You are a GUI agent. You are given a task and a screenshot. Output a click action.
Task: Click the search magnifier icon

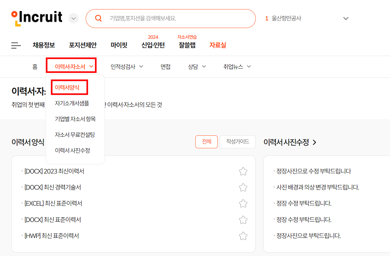pos(98,18)
